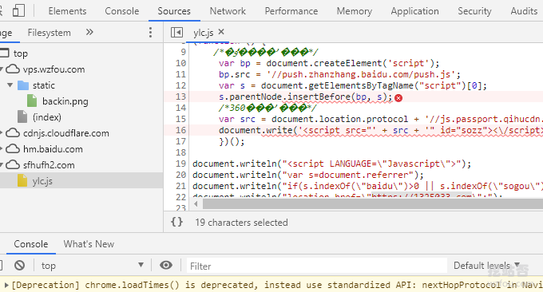
Task: Focus the console Filter field
Action: [x=317, y=266]
